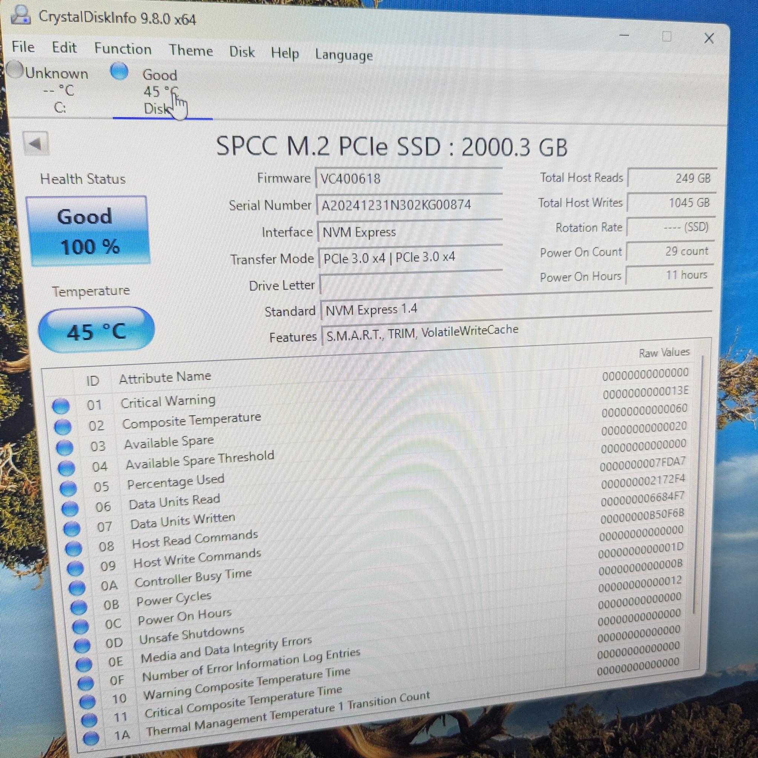Screen dimensions: 758x758
Task: Click the Interface field NVM Express
Action: [x=411, y=232]
